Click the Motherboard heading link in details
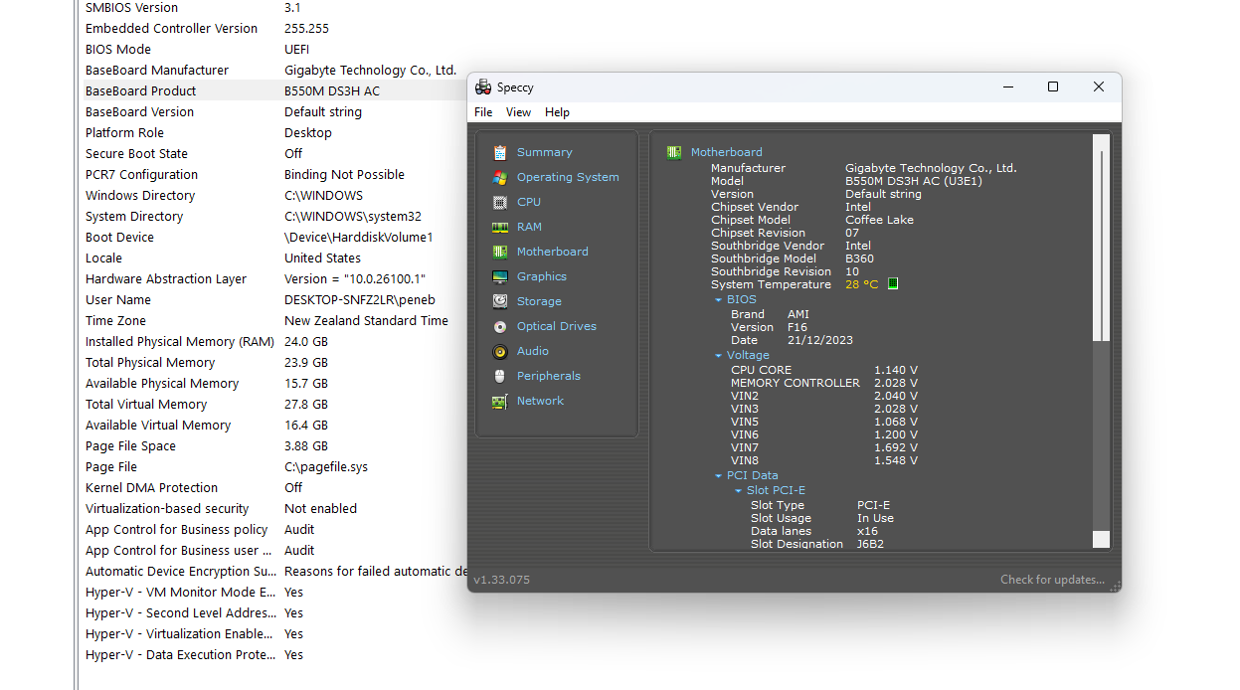 [x=727, y=152]
